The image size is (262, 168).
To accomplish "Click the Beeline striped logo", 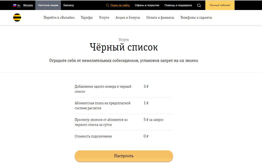I will pyautogui.click(x=17, y=18).
